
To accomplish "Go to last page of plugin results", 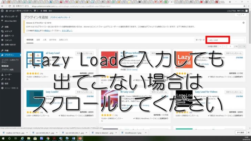I will click(244, 46).
